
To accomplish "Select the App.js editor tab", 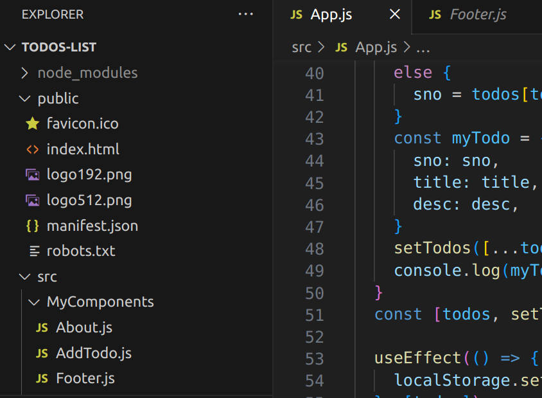I will coord(331,15).
